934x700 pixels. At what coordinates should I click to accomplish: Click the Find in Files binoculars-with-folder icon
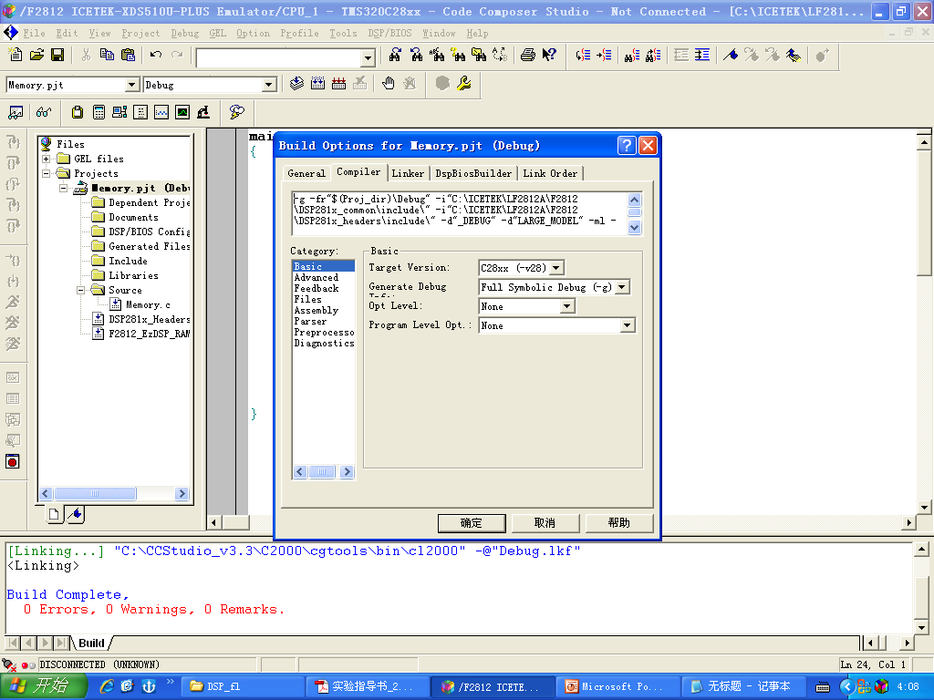[479, 55]
